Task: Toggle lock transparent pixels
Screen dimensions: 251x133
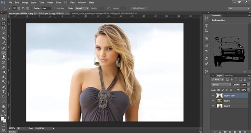Action: click(219, 90)
